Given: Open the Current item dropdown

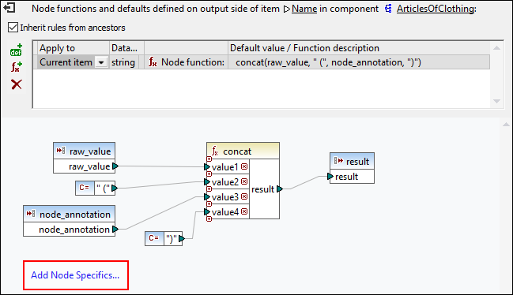Looking at the screenshot, I should click(x=101, y=62).
